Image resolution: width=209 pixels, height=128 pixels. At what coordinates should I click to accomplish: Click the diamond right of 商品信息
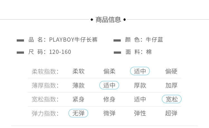[125, 20]
